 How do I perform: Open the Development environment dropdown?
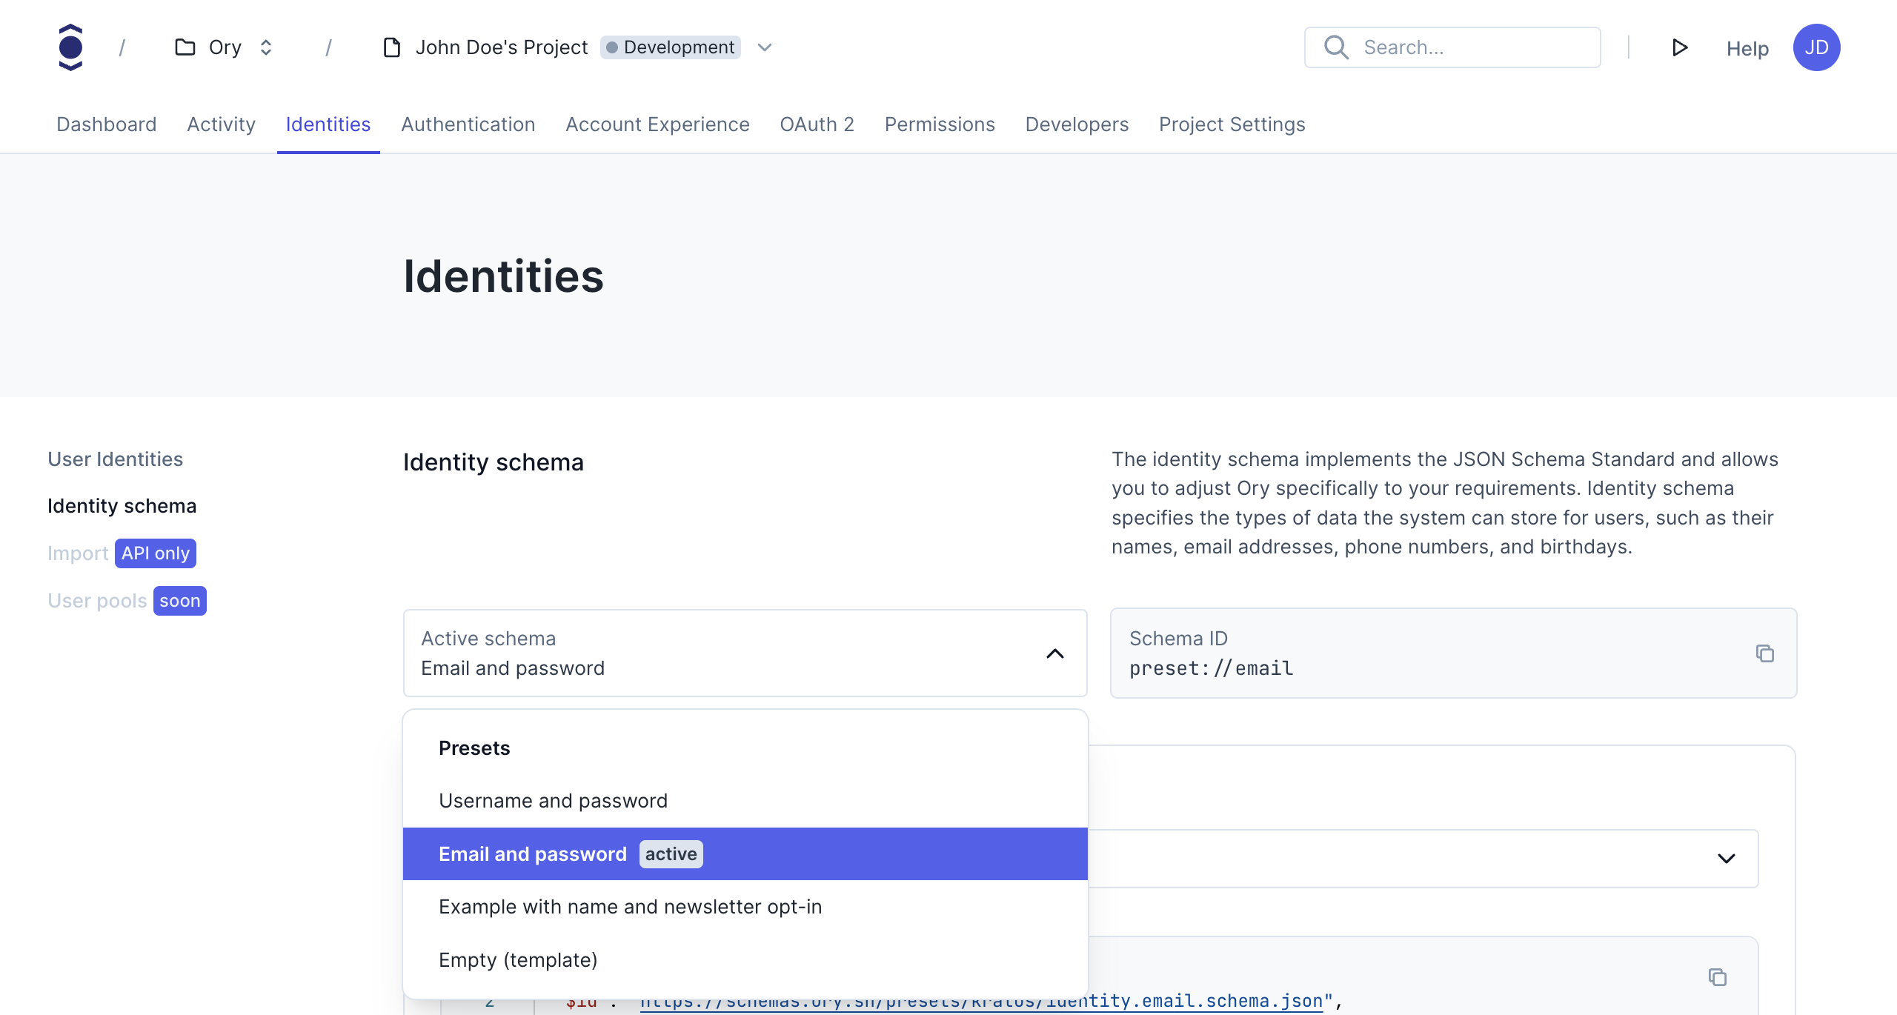[x=763, y=47]
